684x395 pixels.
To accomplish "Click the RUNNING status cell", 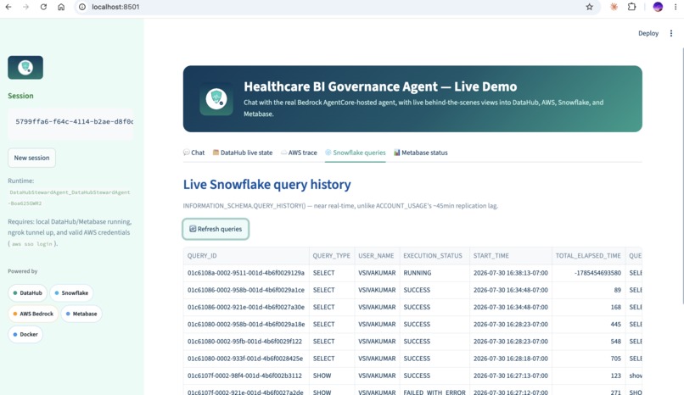I will tap(435, 273).
